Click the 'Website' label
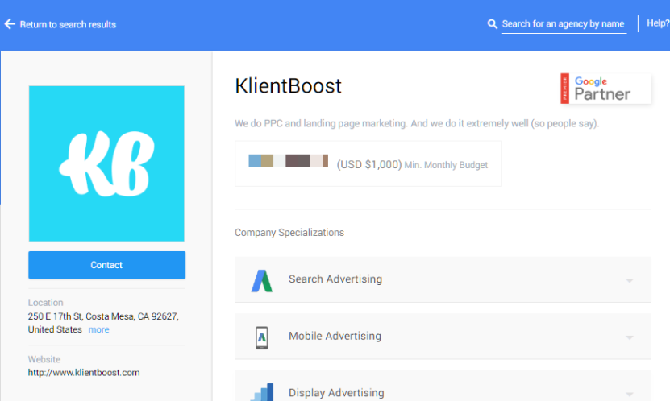 (44, 359)
